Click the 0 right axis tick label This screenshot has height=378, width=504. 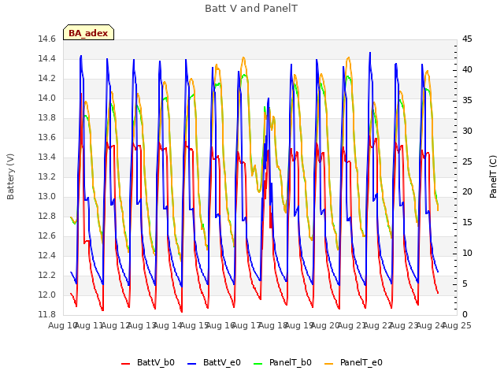coord(465,315)
